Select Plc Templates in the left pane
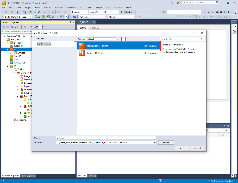Image resolution: width=238 pixels, height=183 pixels. [44, 44]
